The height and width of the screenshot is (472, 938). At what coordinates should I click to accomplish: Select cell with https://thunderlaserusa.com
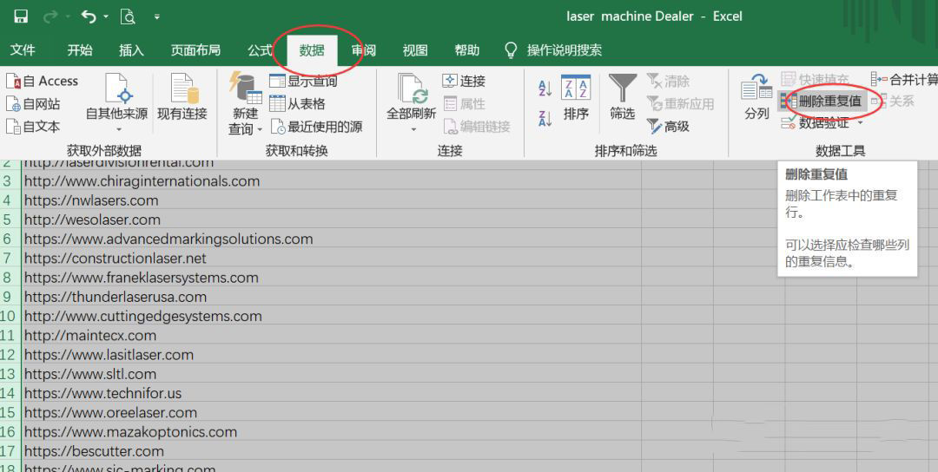pyautogui.click(x=332, y=297)
